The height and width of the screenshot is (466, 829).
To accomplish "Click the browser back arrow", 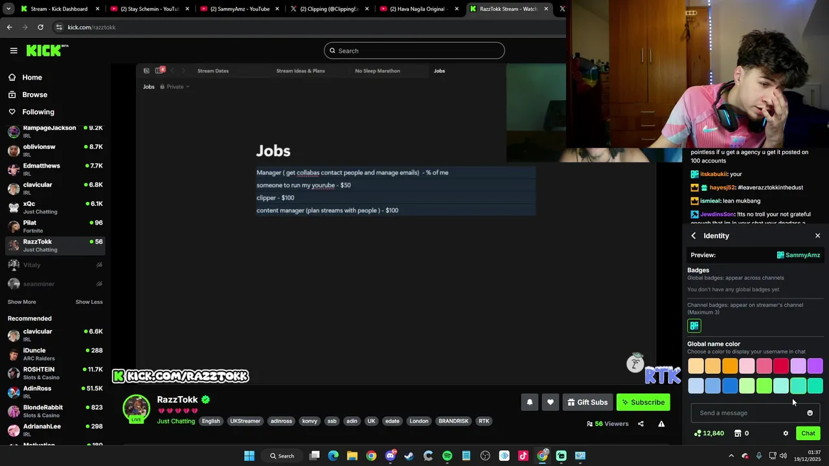I will click(x=9, y=27).
